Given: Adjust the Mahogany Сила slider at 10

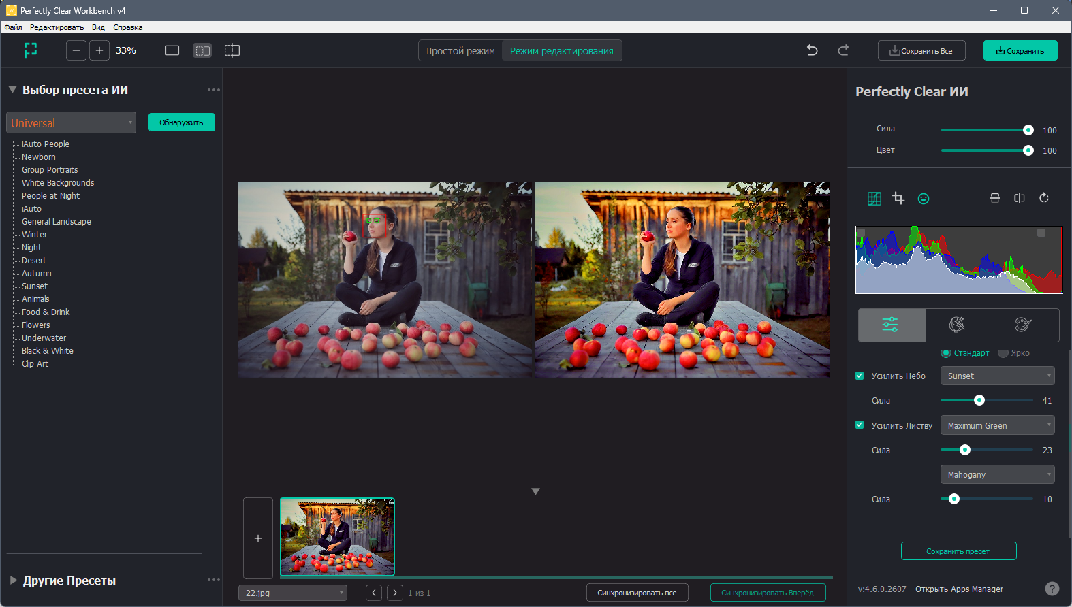Looking at the screenshot, I should pos(954,499).
